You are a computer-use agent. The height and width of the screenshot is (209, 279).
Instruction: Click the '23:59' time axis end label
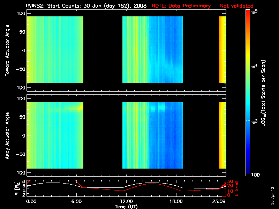click(219, 202)
